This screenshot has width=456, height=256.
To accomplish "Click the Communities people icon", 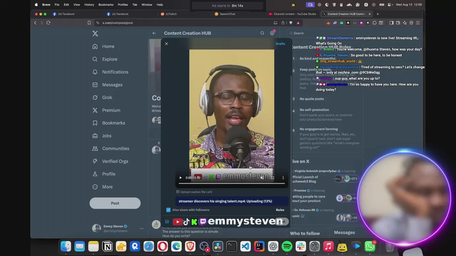I will pos(95,149).
